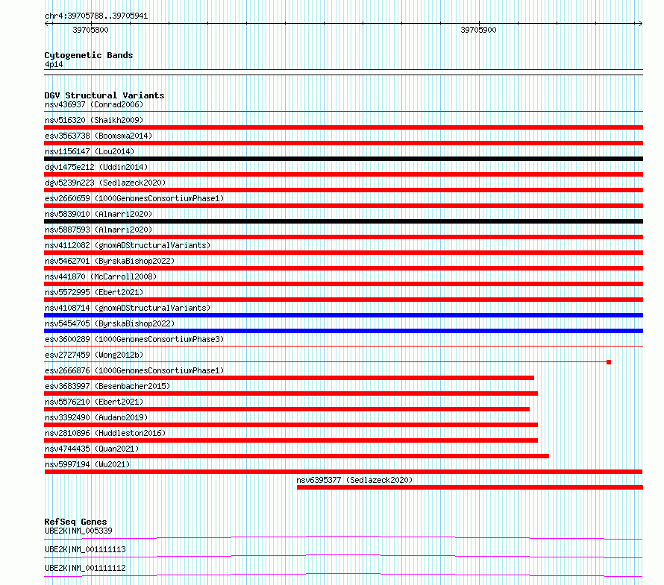Click the 4p14 band label
Image resolution: width=664 pixels, height=585 pixels.
point(54,64)
